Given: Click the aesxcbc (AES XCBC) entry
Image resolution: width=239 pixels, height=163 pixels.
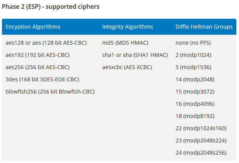Looking at the screenshot, I should click(127, 67).
